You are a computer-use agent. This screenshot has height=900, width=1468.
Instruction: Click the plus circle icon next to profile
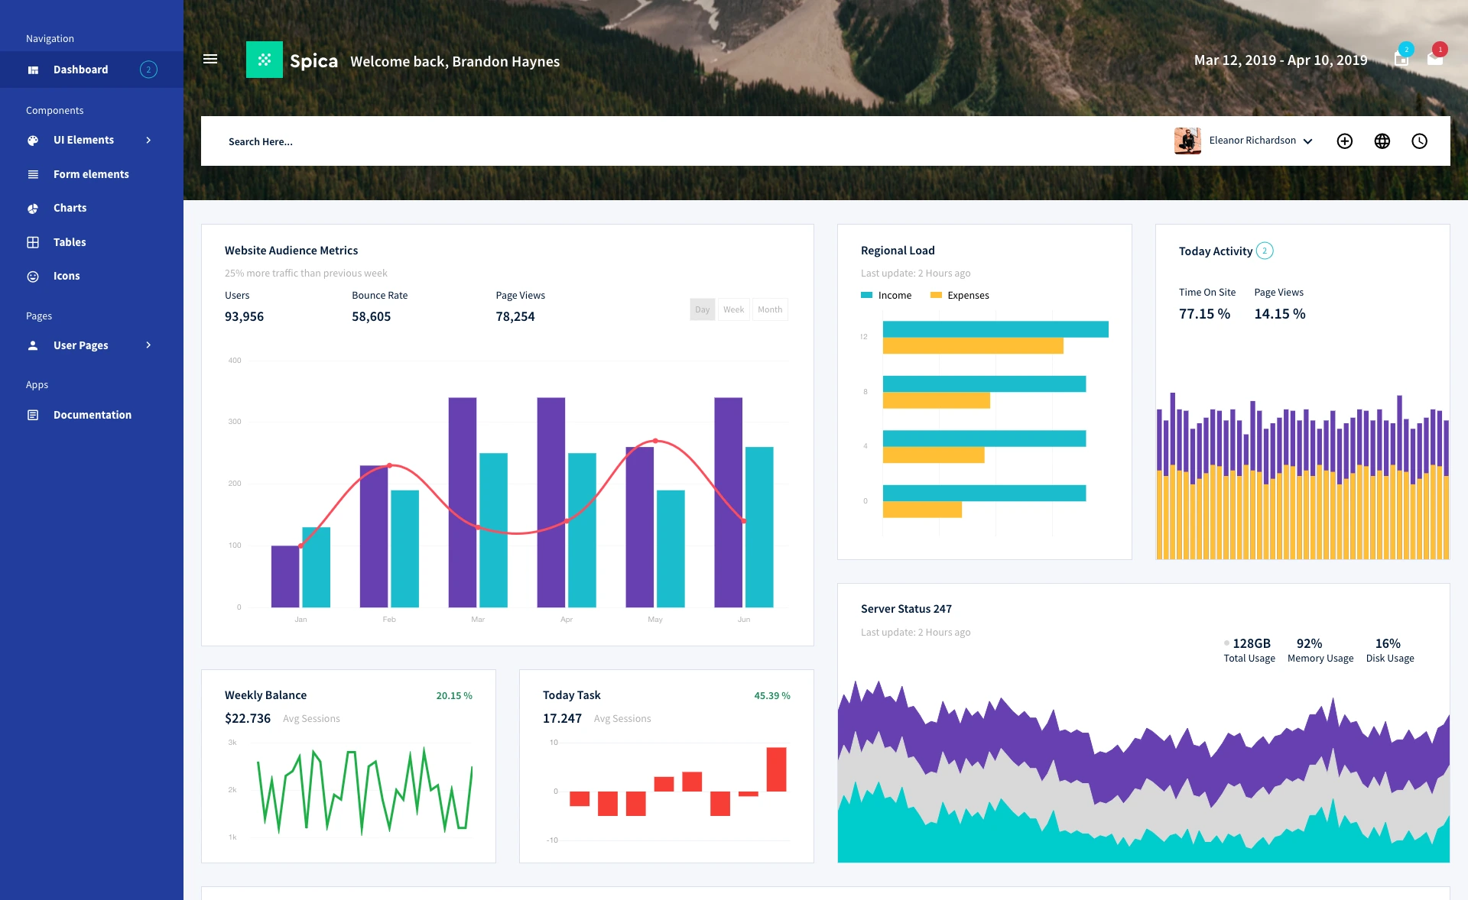[1344, 141]
